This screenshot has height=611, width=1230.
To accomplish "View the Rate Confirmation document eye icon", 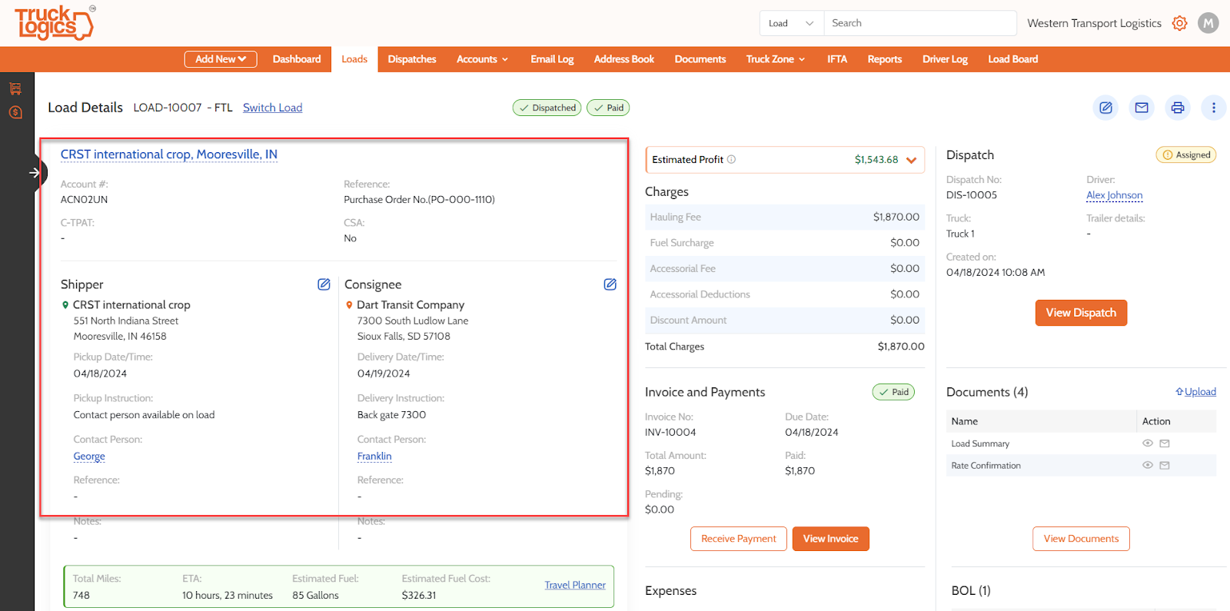I will [1148, 465].
